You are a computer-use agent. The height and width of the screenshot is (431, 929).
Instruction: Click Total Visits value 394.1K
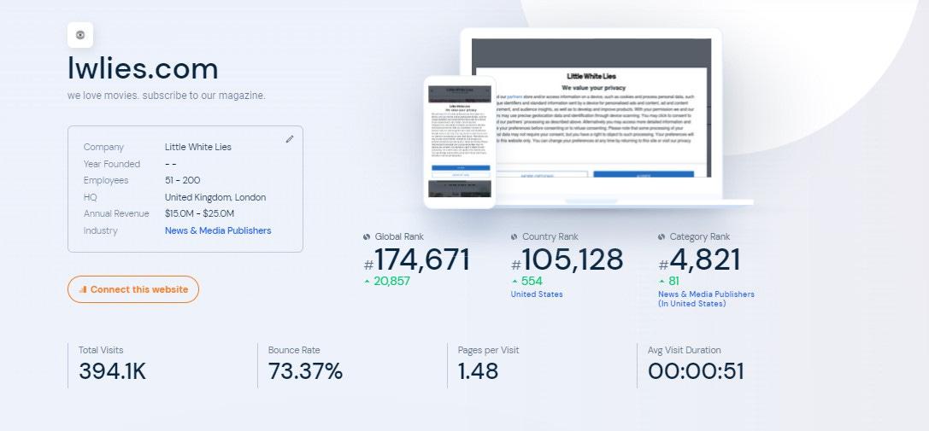(x=112, y=371)
